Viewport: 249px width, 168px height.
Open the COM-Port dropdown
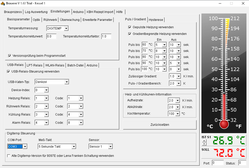pyautogui.click(x=25, y=147)
